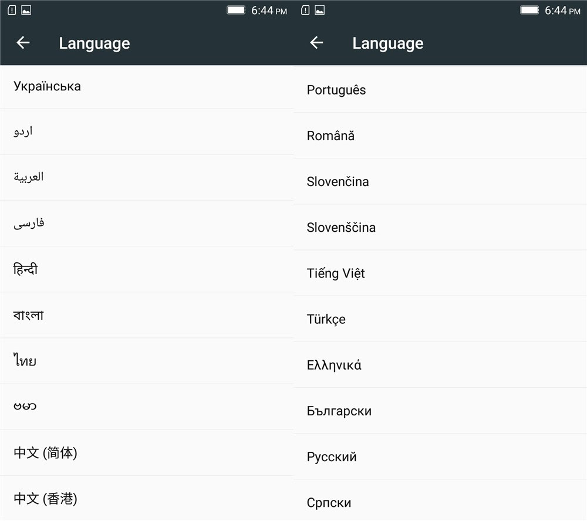Open alert notification icon in right status bar
The width and height of the screenshot is (587, 521).
[305, 10]
